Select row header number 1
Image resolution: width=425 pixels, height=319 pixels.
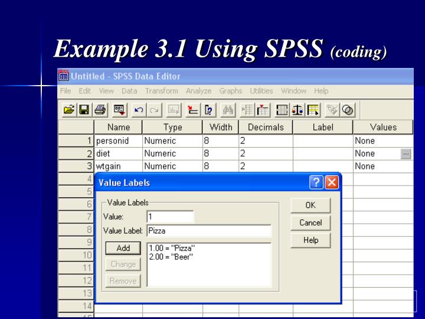(76, 141)
